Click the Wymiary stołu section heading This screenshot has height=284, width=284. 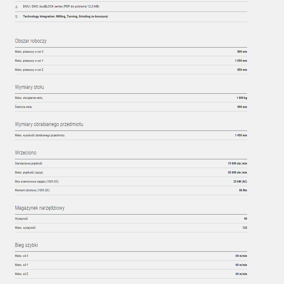click(29, 87)
